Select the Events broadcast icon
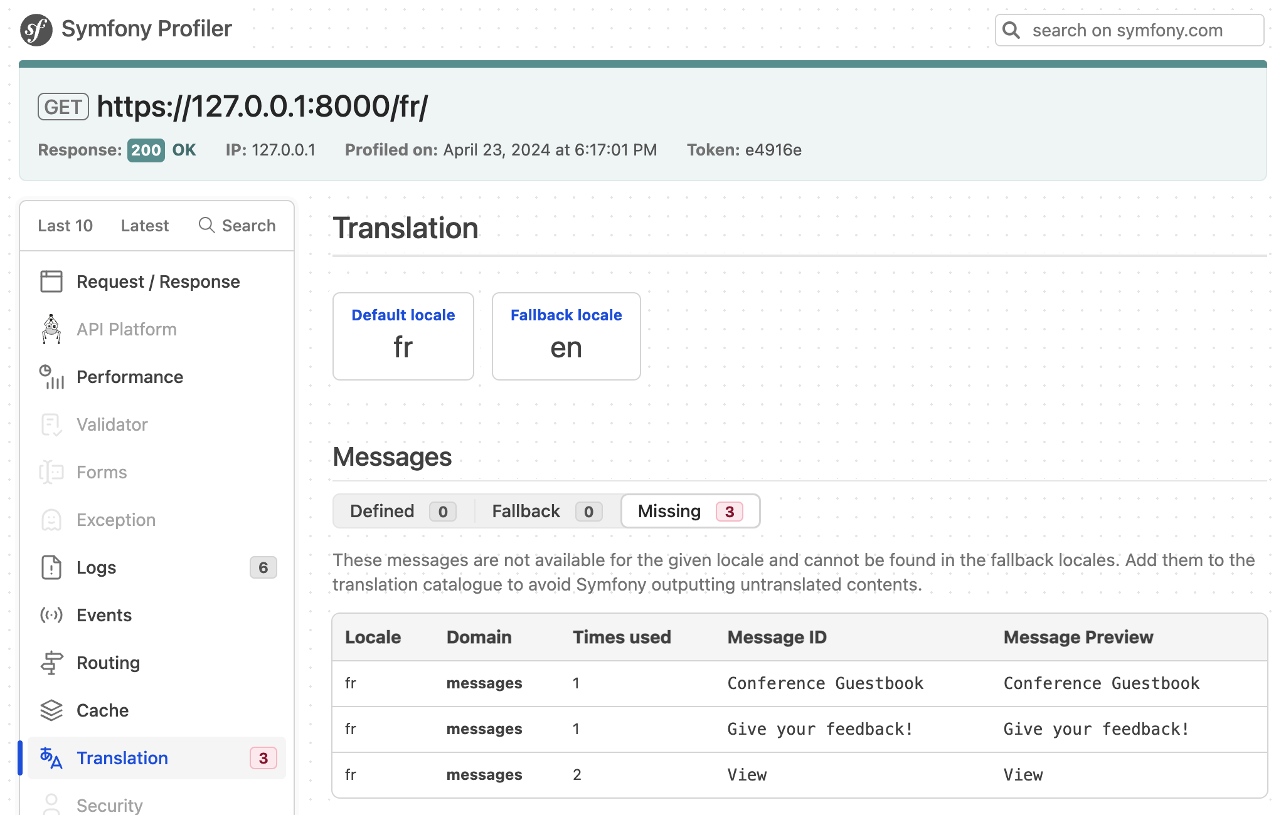 click(x=51, y=615)
